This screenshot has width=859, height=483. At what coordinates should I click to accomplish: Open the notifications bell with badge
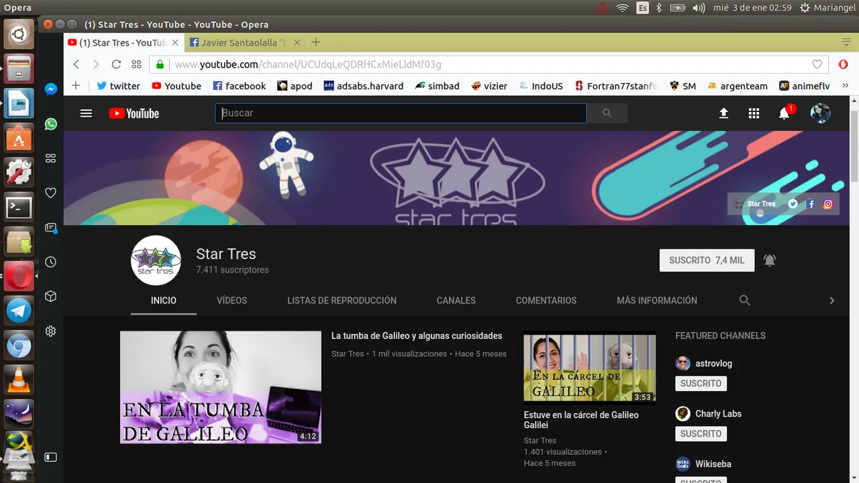coord(785,113)
